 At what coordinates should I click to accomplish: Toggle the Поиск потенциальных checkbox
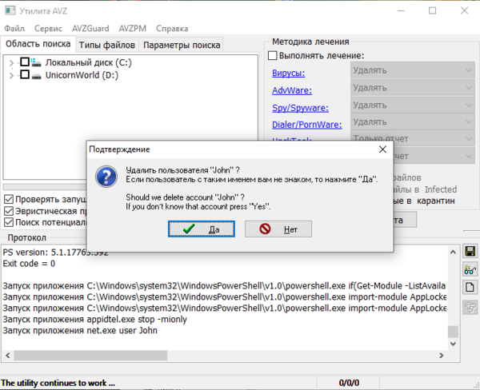(9, 222)
